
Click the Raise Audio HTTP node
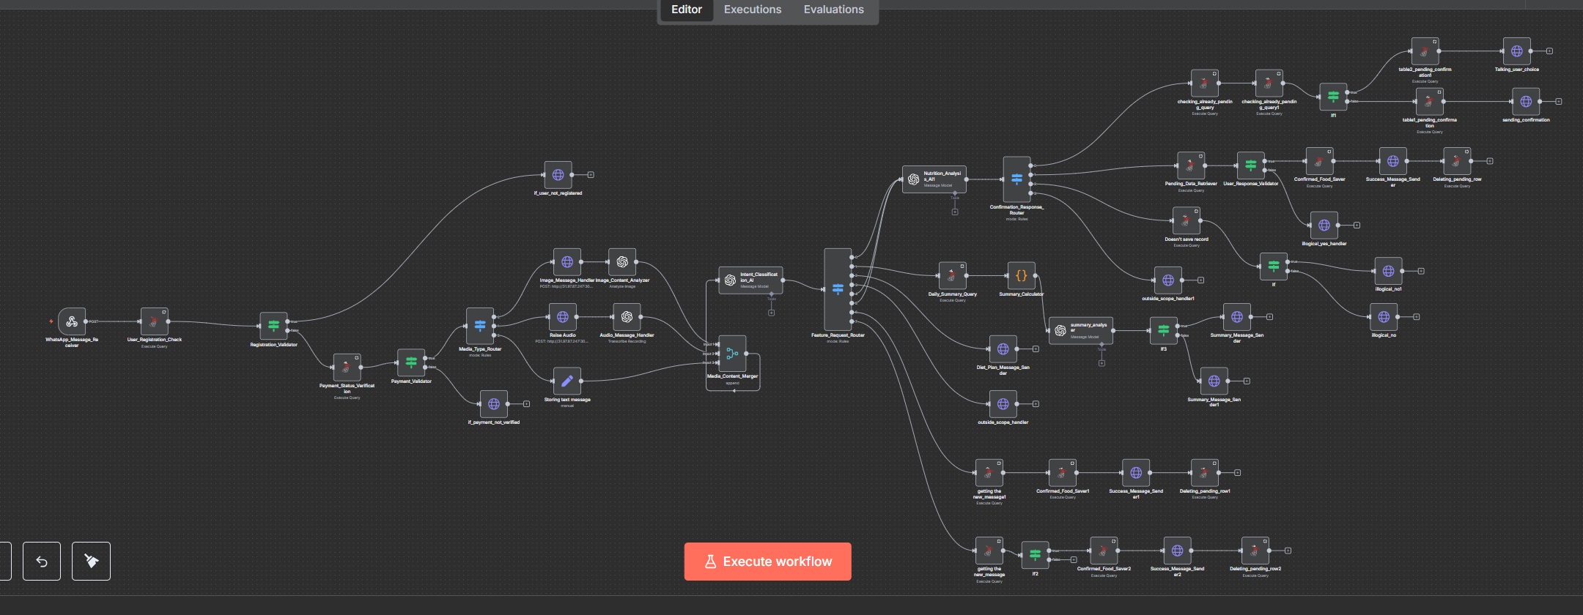click(x=562, y=317)
